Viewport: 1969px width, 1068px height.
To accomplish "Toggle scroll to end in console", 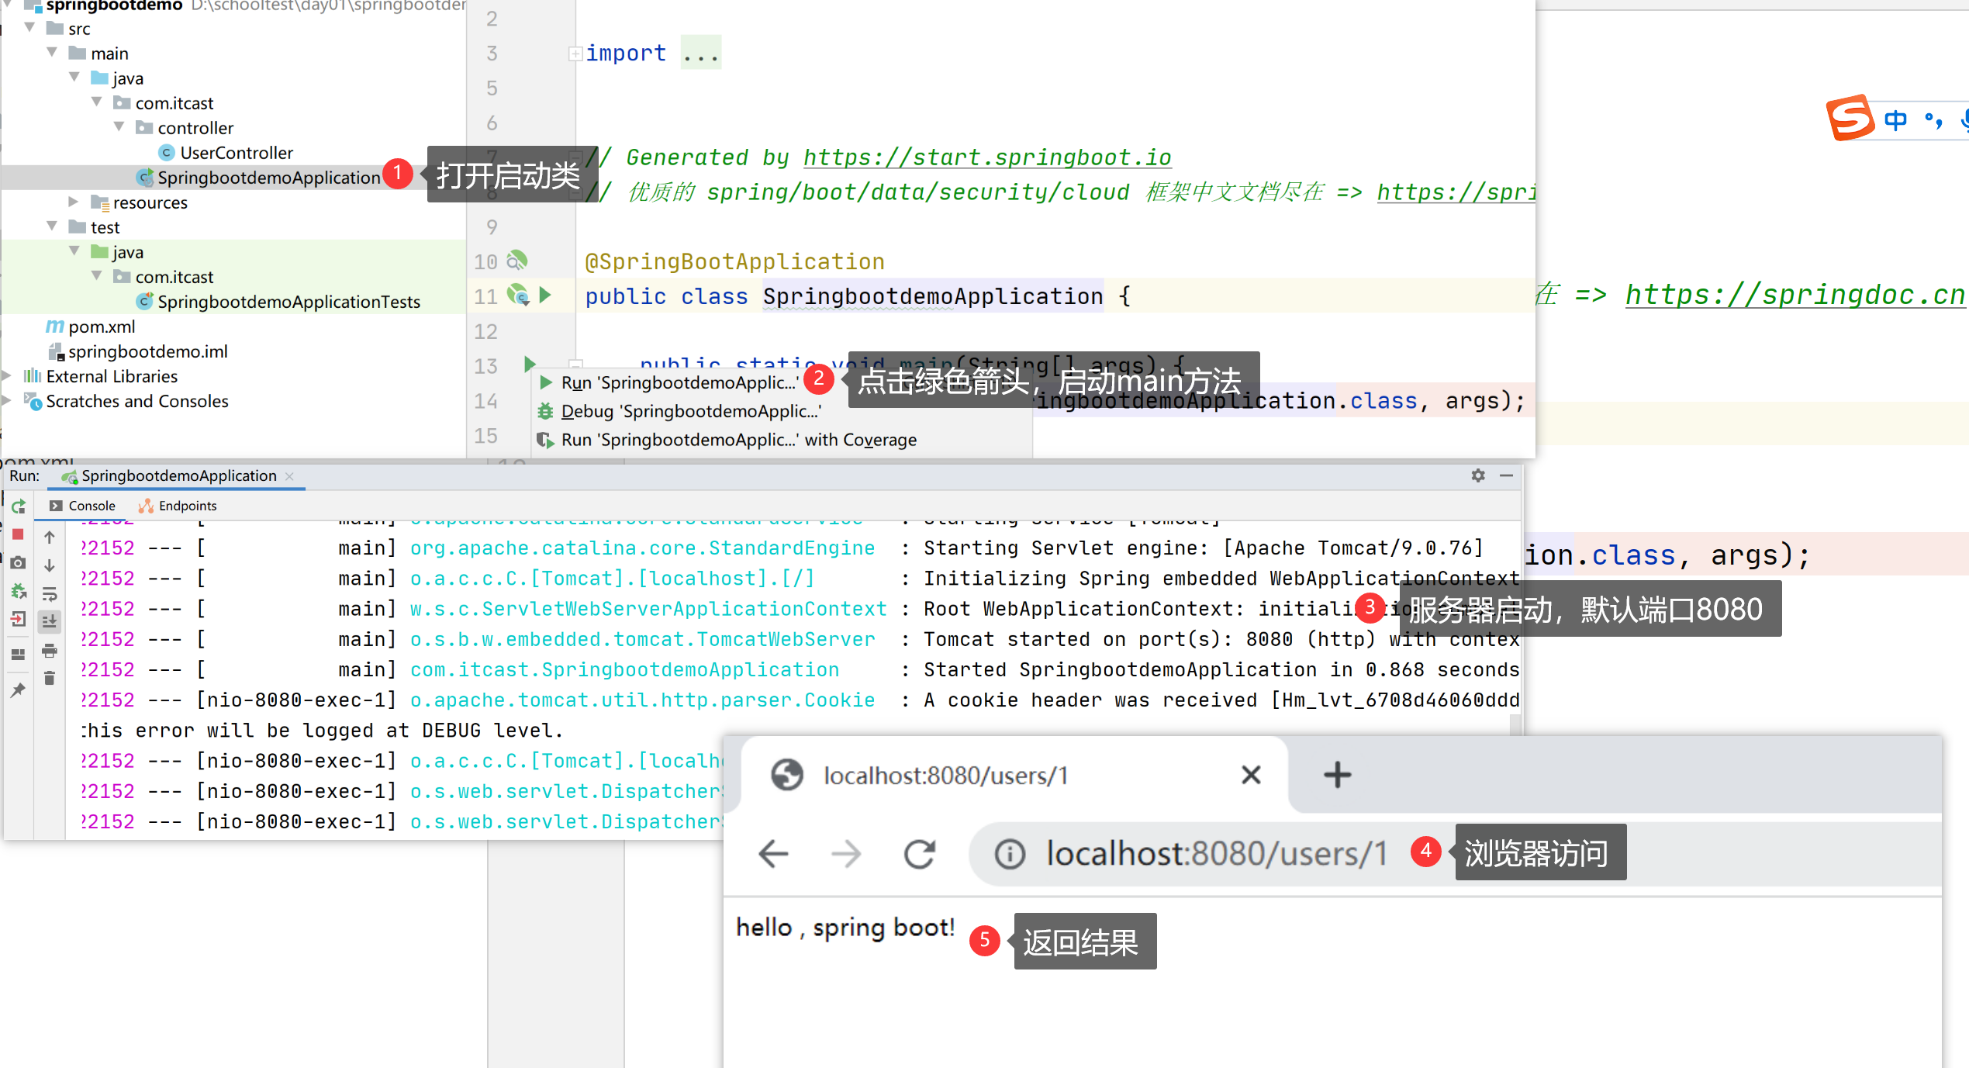I will pos(49,621).
